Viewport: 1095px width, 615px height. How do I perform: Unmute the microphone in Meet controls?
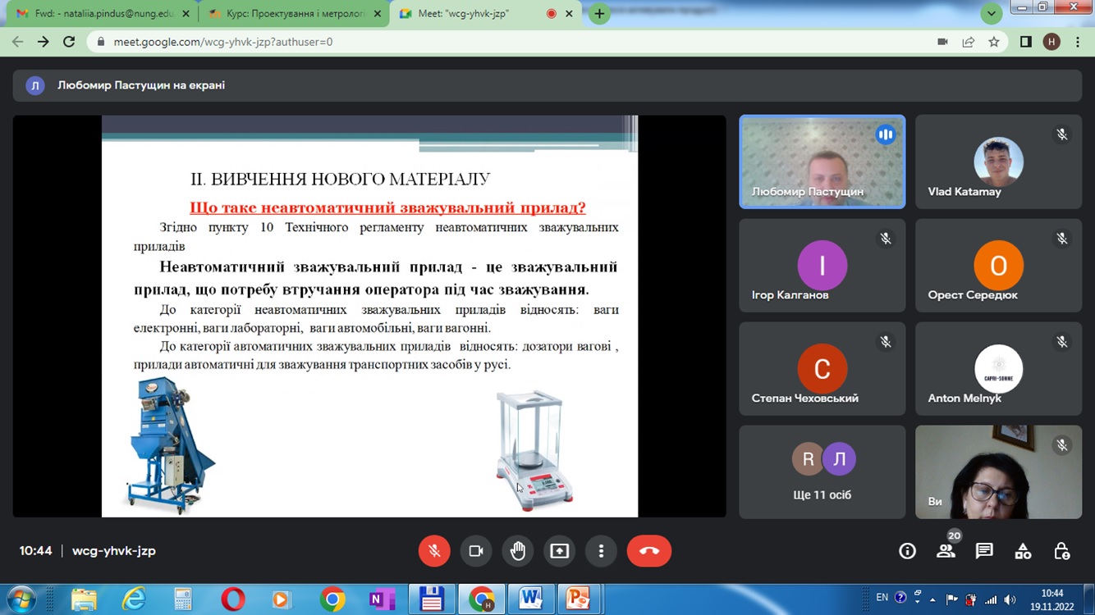tap(434, 551)
